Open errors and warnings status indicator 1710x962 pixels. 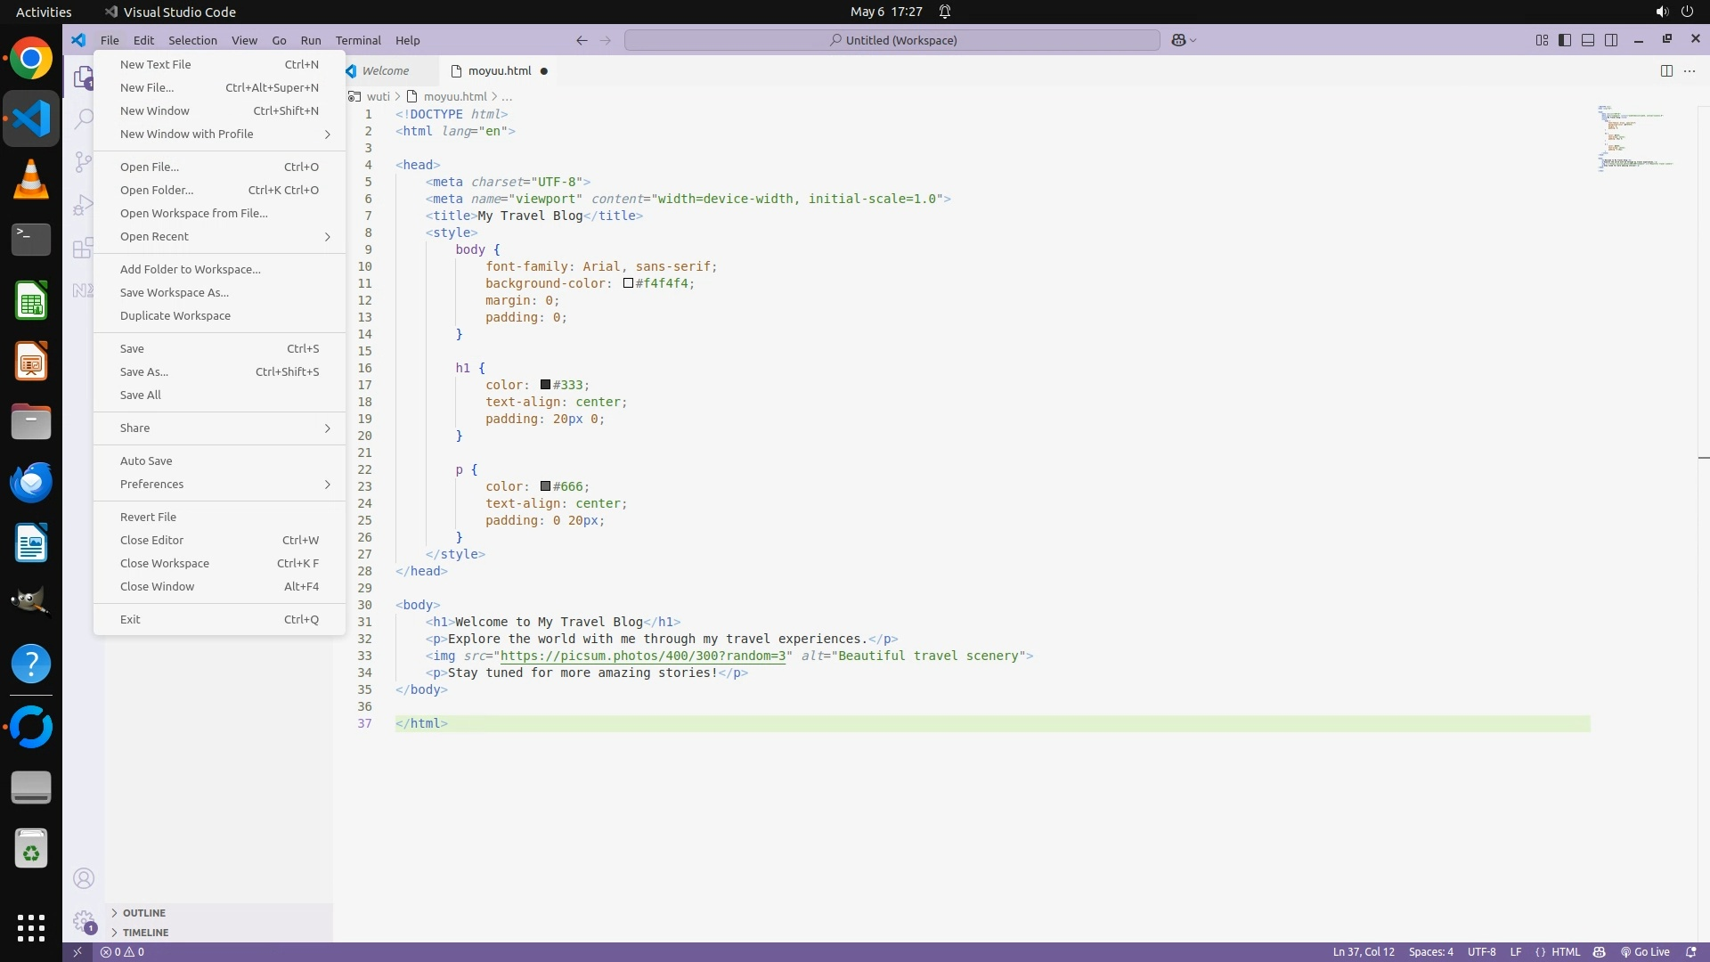[123, 951]
